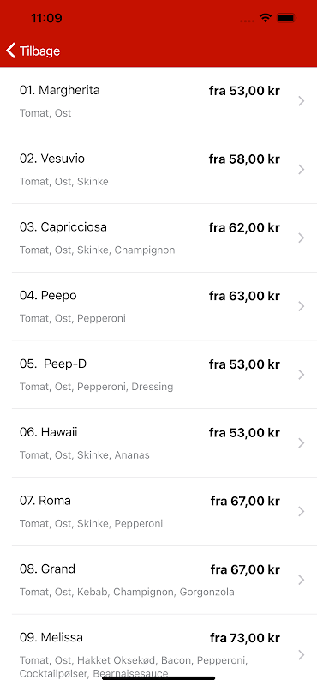The width and height of the screenshot is (317, 686).
Task: Tap the Peep-D row chevron
Action: click(302, 375)
